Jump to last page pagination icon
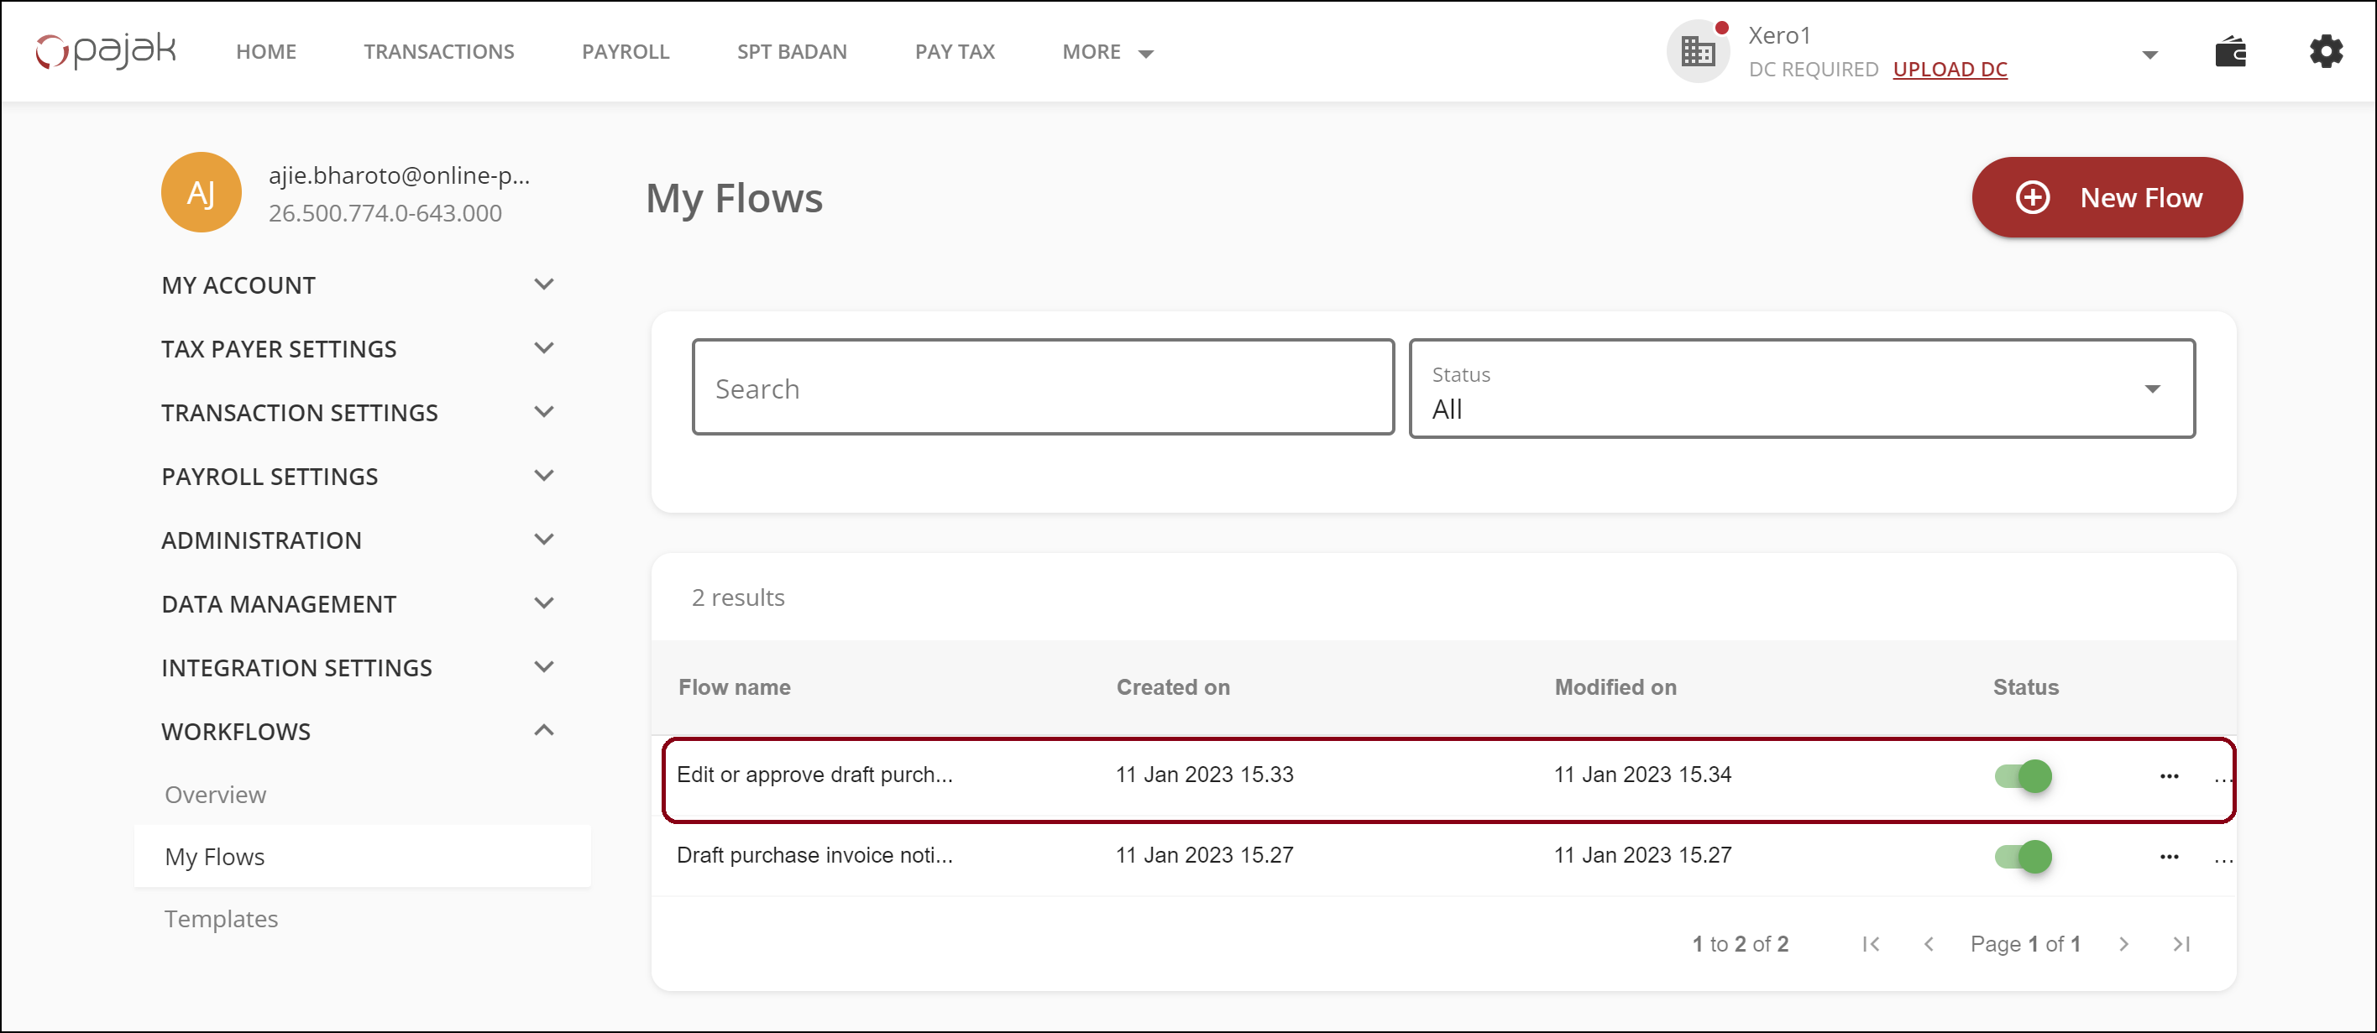Screen dimensions: 2377x1033 [2181, 943]
